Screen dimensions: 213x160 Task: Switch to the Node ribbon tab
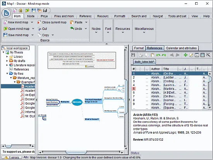[x=31, y=16]
